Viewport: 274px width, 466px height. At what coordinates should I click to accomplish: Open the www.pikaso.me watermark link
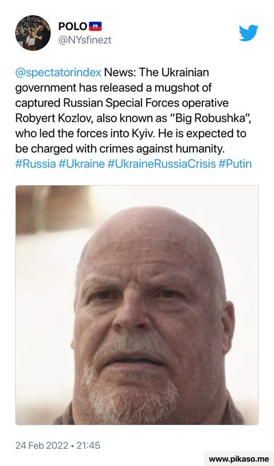(x=238, y=458)
